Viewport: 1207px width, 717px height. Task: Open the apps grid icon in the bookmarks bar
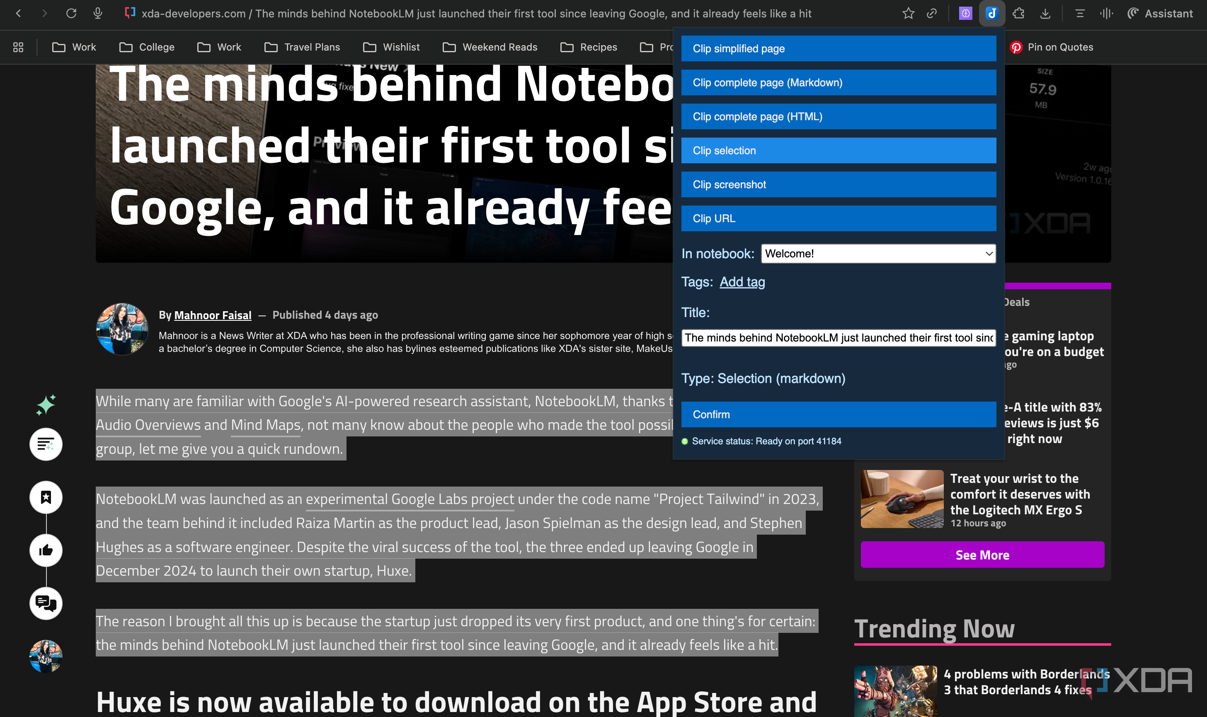pos(18,47)
